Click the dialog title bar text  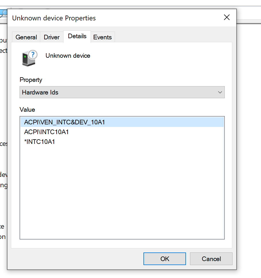point(54,18)
